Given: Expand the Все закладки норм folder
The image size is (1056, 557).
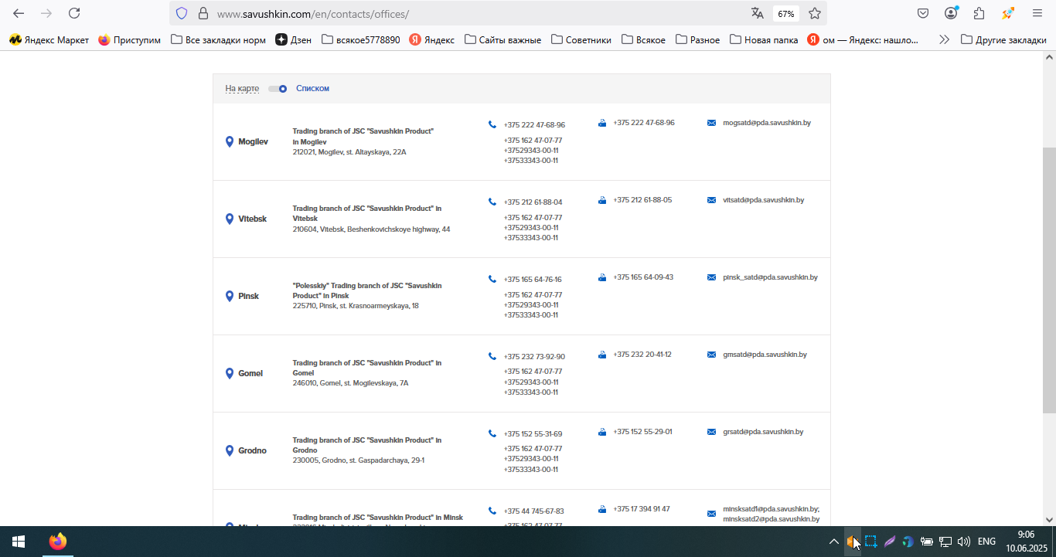Looking at the screenshot, I should [218, 39].
